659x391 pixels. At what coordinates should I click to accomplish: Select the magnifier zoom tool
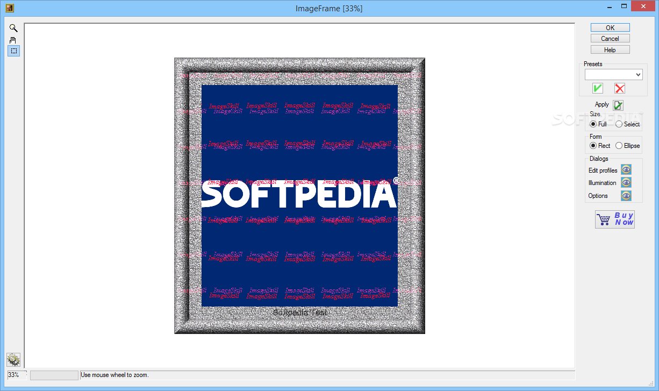tap(13, 29)
